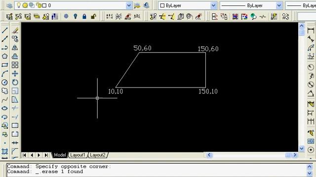Select the Stretch tool

point(15,100)
